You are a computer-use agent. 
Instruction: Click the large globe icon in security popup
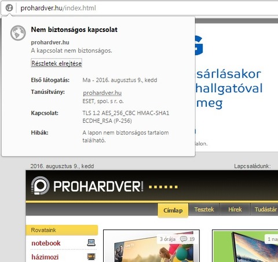coord(18,33)
